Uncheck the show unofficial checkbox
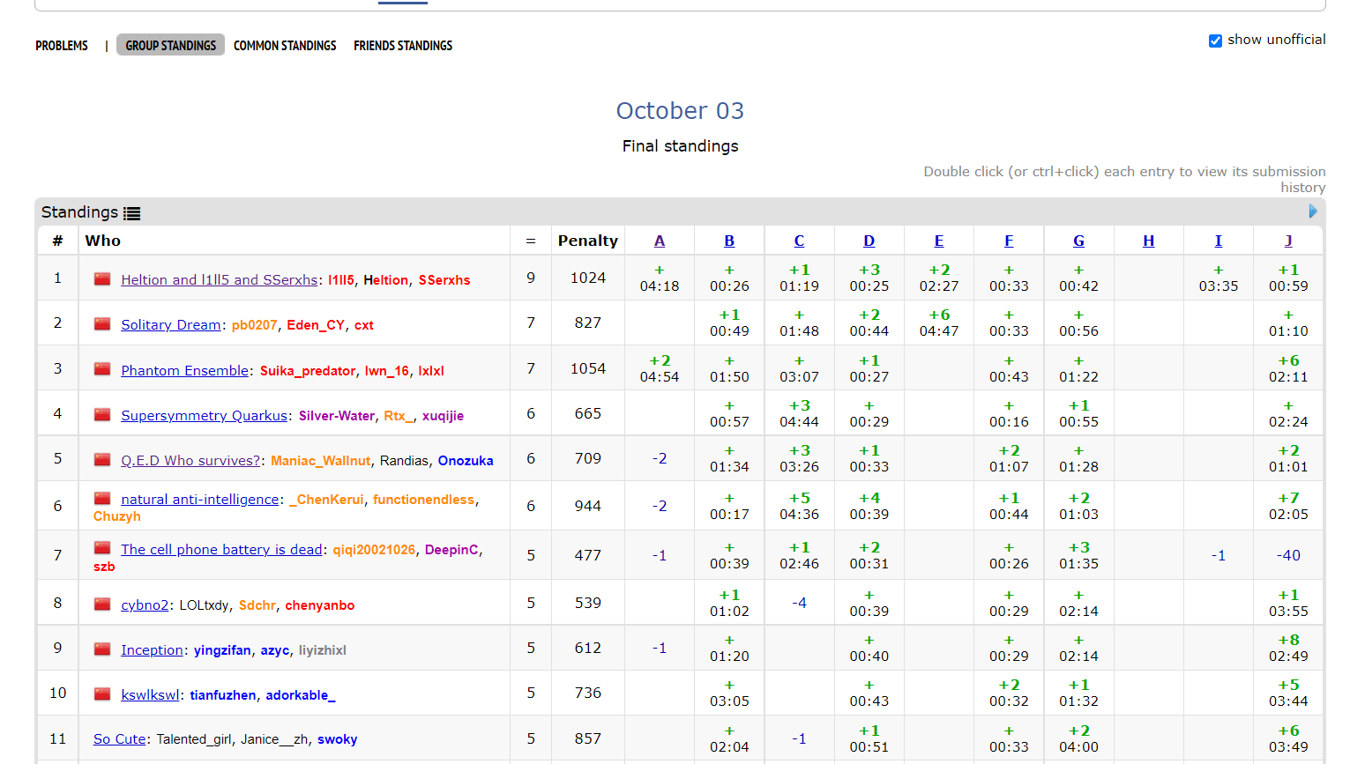Viewport: 1350px width, 764px height. [x=1215, y=41]
